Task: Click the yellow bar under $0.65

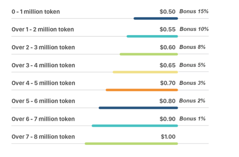Action: tap(145, 72)
